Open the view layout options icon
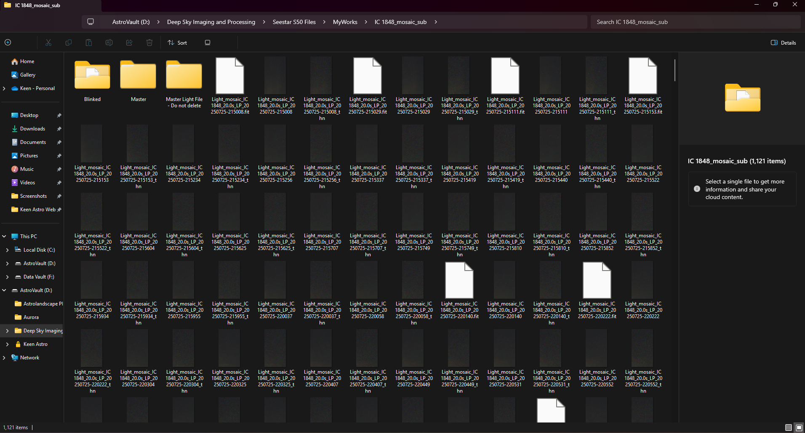 coord(208,43)
